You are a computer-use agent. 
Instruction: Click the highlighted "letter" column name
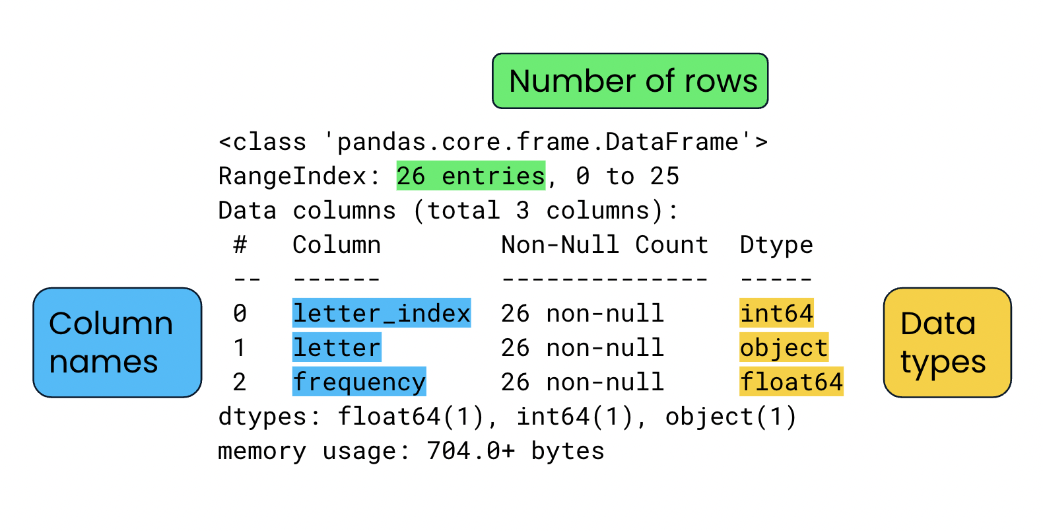[x=337, y=347]
